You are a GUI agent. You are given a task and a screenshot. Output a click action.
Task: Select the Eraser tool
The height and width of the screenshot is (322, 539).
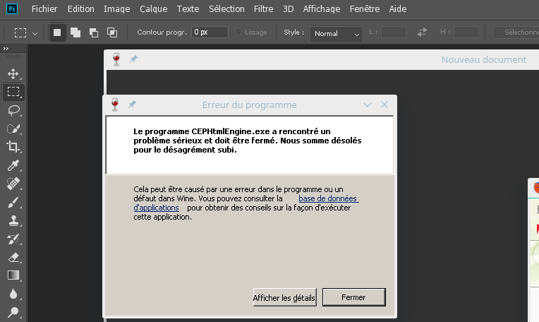click(x=13, y=257)
